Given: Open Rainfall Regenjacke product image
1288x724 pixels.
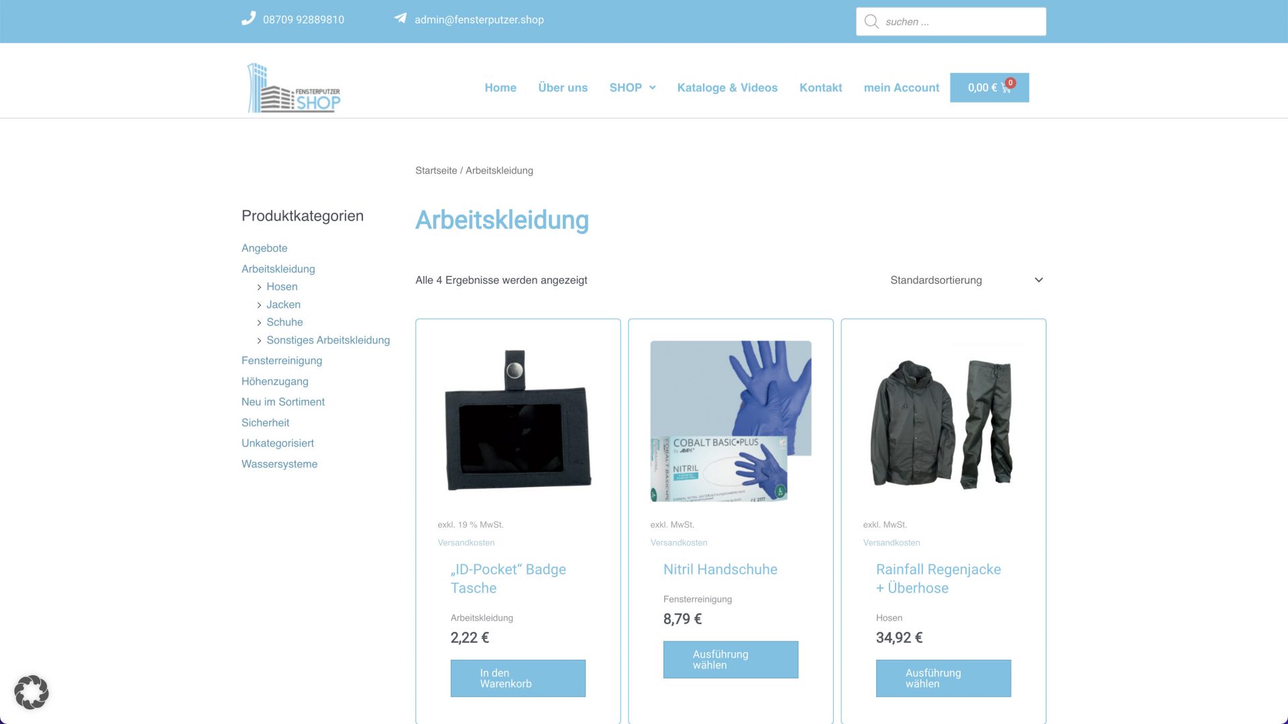Looking at the screenshot, I should 943,421.
